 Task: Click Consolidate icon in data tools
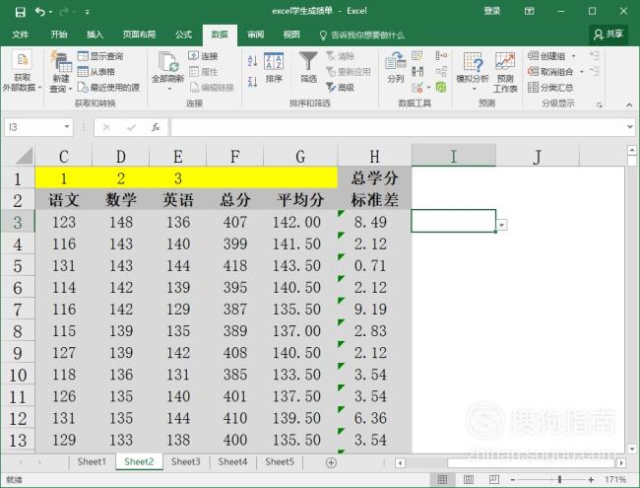click(441, 55)
